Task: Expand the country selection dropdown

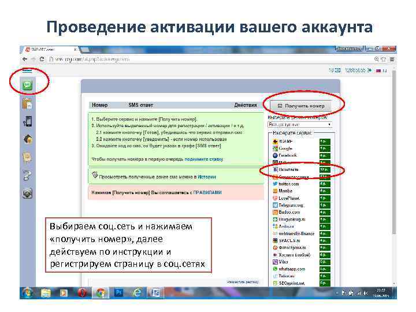Action: pos(300,124)
